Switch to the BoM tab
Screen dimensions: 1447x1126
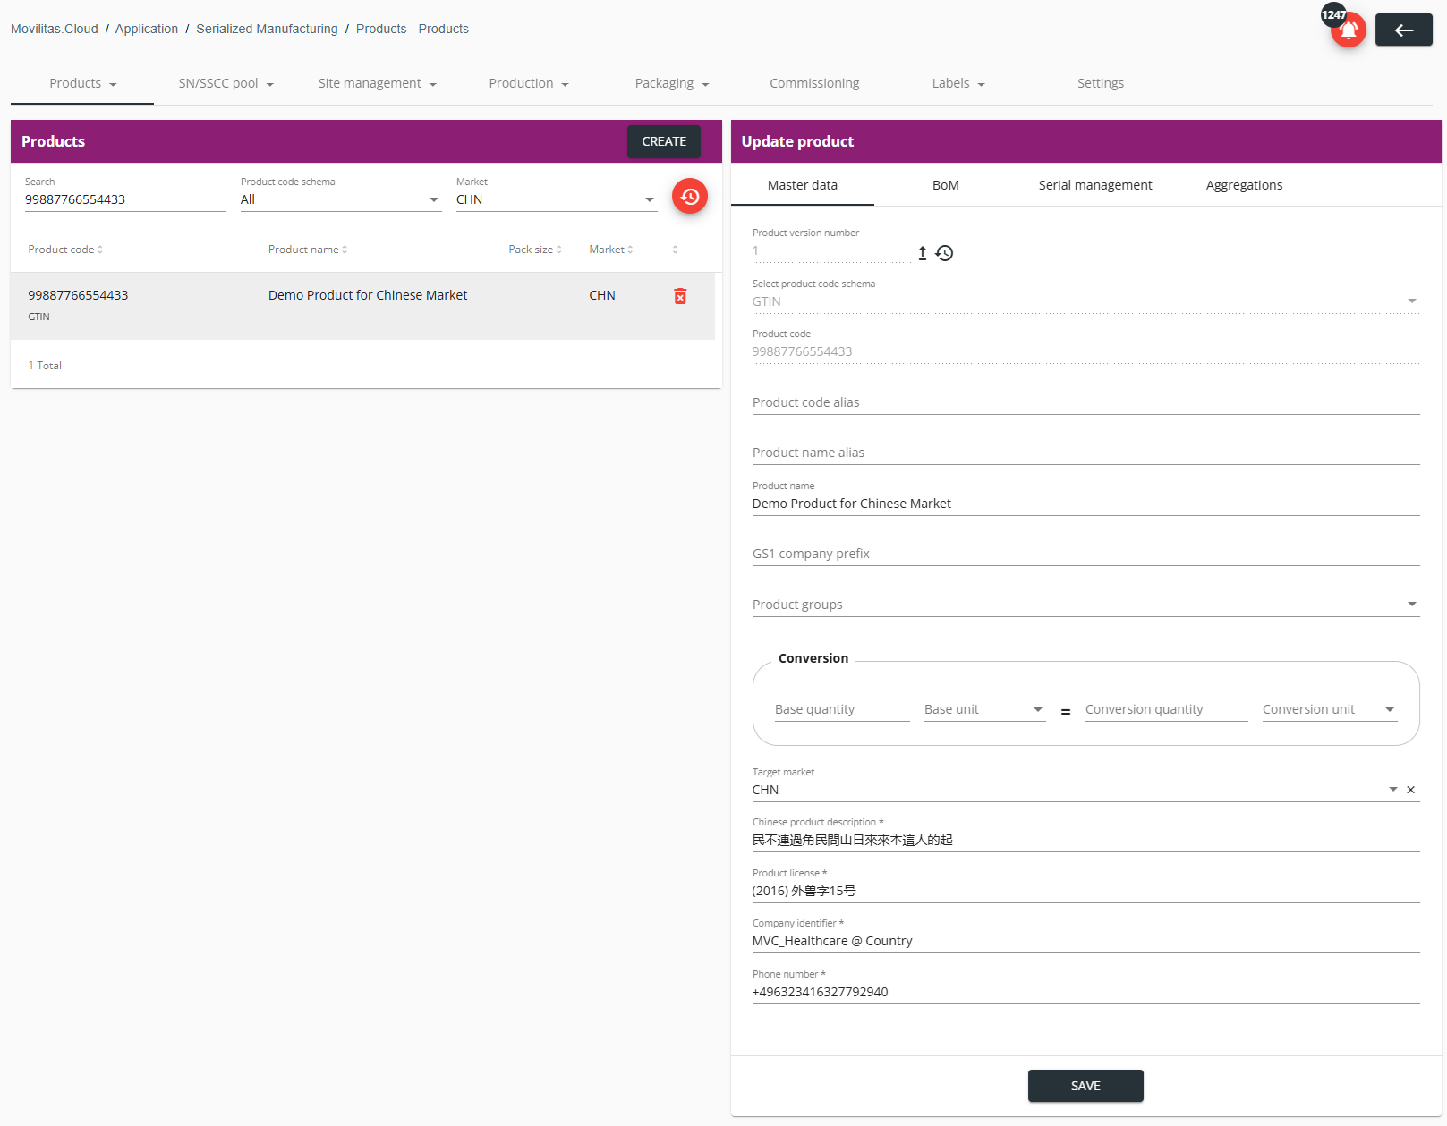945,185
